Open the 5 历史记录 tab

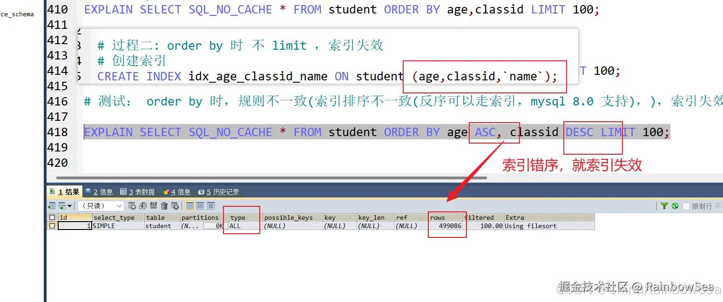pos(218,191)
